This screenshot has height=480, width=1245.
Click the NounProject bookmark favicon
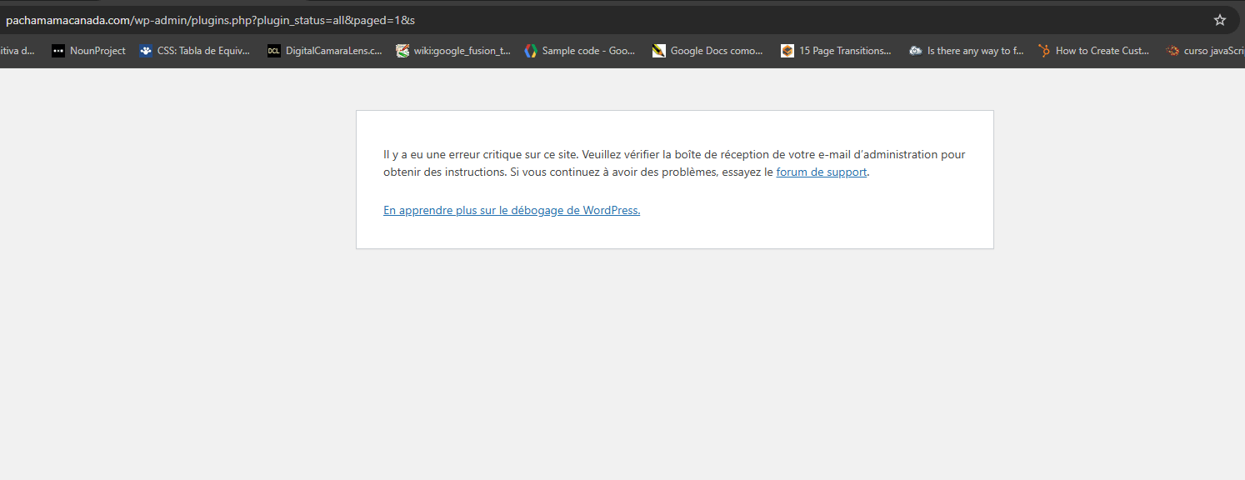click(x=58, y=51)
